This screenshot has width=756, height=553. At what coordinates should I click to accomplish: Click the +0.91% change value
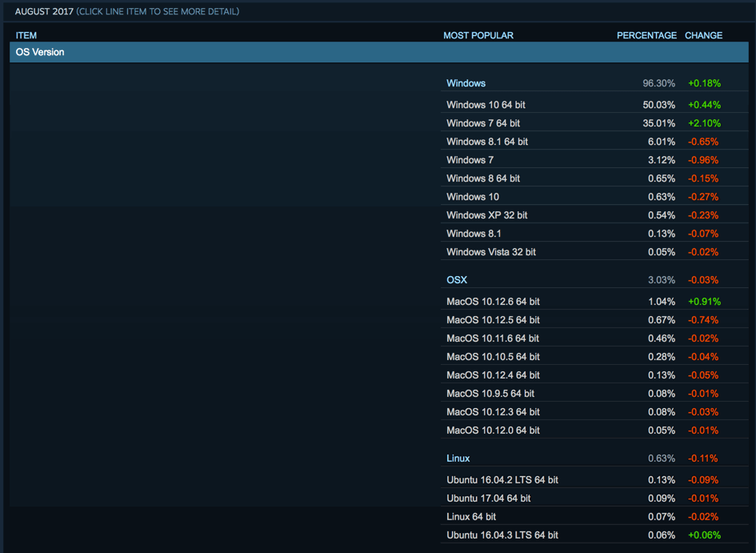[x=704, y=302]
